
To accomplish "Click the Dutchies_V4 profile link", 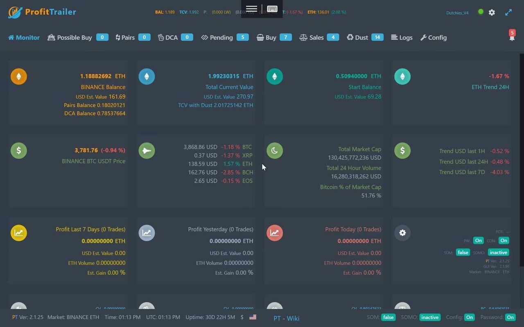I will (457, 13).
